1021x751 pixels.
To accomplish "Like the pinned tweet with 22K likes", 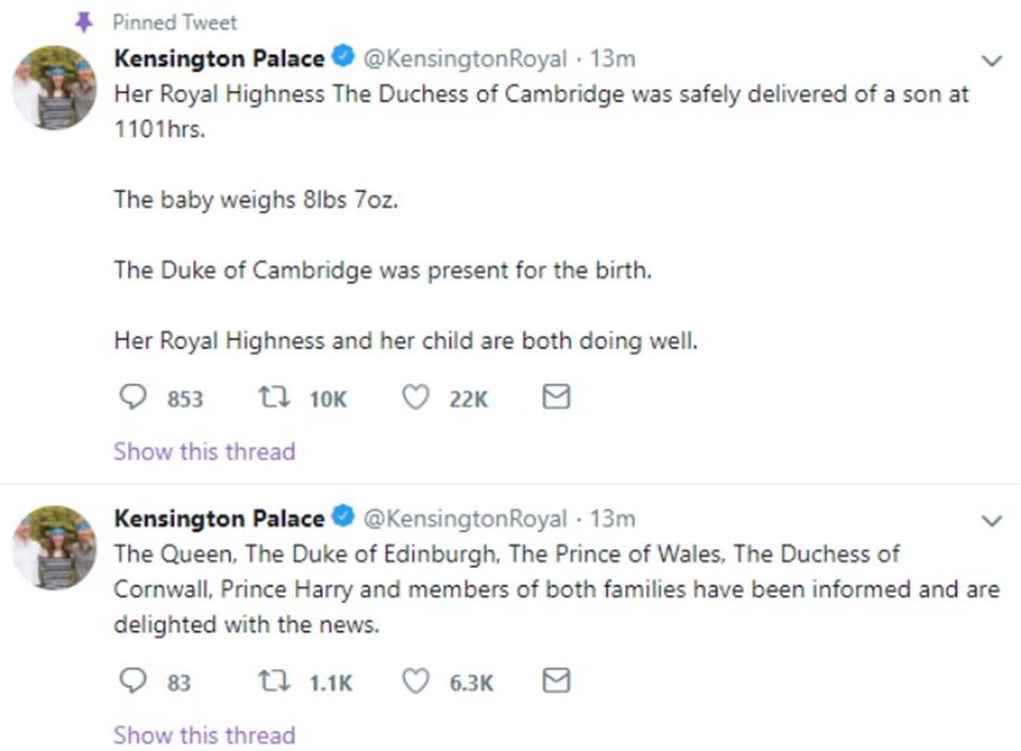I will [416, 398].
